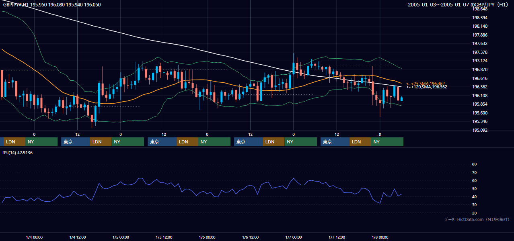Click price axis label 195.346
Image resolution: width=514 pixels, height=241 pixels.
pos(480,121)
